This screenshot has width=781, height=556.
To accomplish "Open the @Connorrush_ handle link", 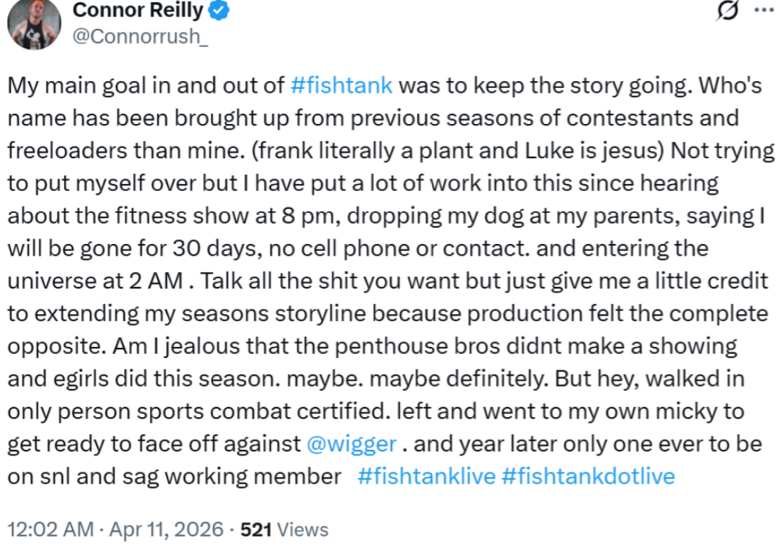I will (x=140, y=37).
